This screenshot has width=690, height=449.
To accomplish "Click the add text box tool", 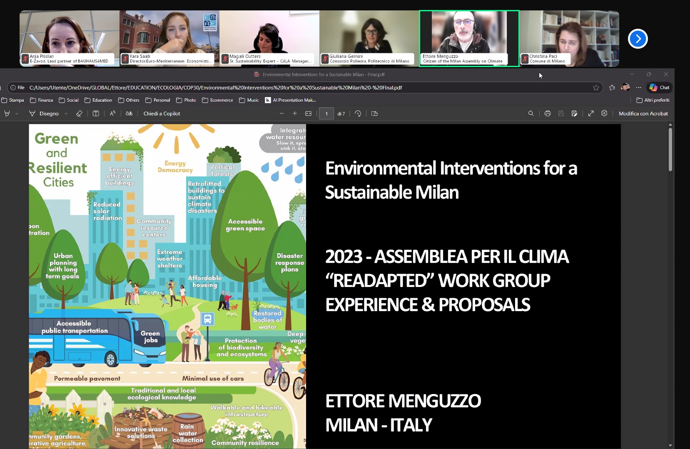I will click(x=96, y=114).
